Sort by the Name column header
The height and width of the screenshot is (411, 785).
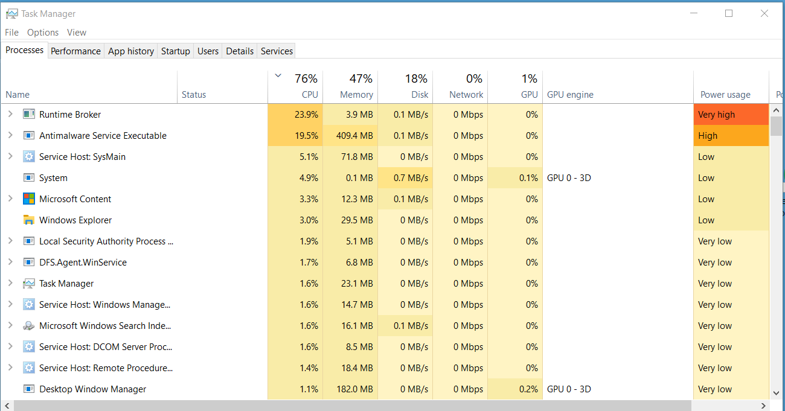pos(89,86)
